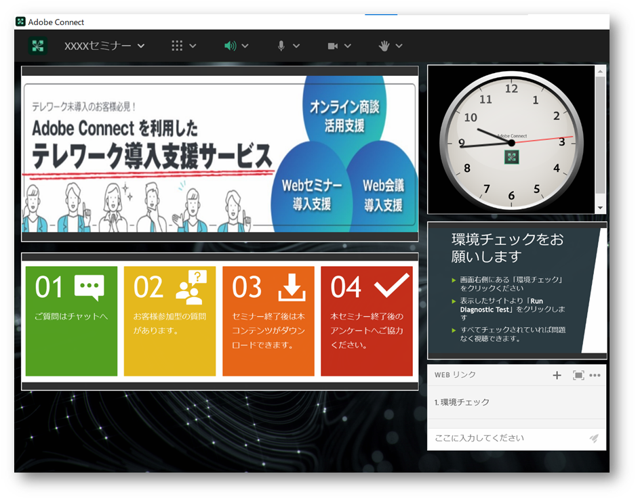Click the chat bubble icon in tile 01
This screenshot has height=501, width=638.
[x=89, y=288]
